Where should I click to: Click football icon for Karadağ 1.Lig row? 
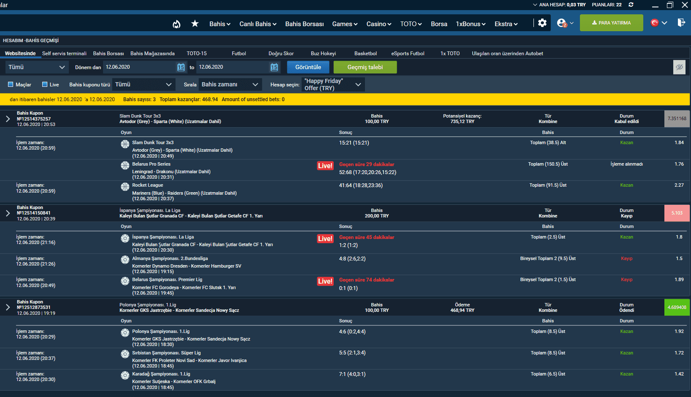click(x=125, y=375)
